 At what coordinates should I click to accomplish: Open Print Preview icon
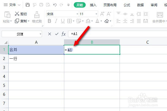pyautogui.click(x=48, y=5)
